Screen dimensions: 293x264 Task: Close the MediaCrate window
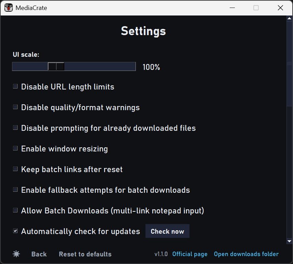[x=280, y=8]
